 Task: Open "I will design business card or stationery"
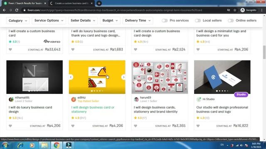click(x=93, y=109)
